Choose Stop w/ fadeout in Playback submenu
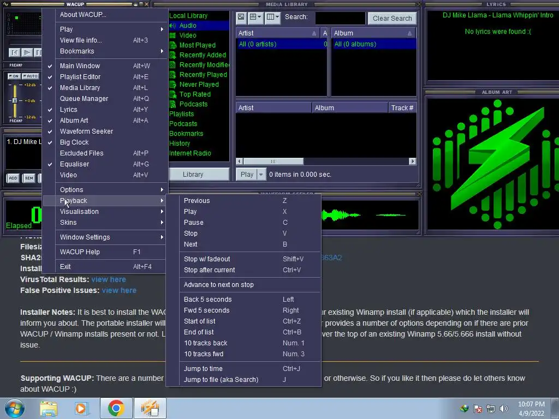Screen dimensions: 559x419 [244, 259]
